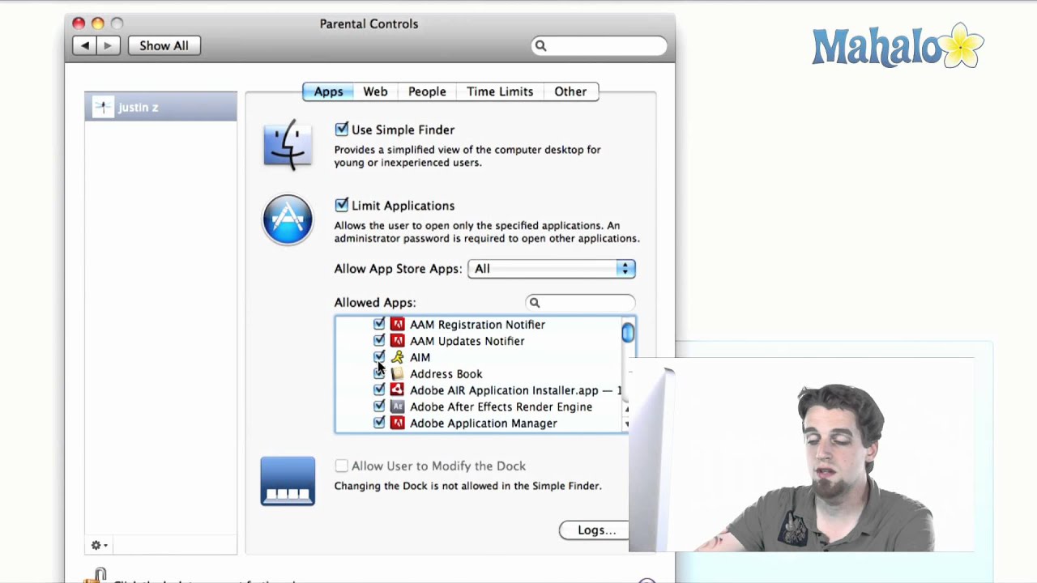Click the After Effects Render Engine icon

tap(397, 406)
